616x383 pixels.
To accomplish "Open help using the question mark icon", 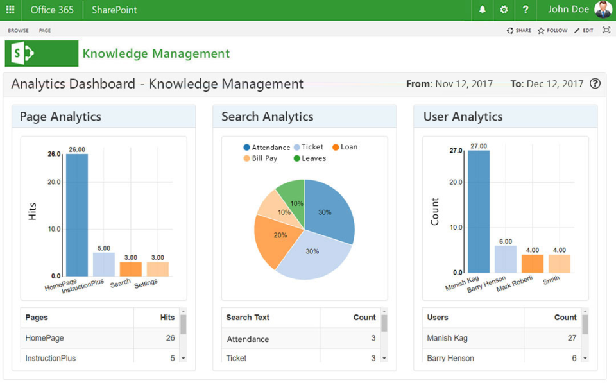I will (x=526, y=10).
